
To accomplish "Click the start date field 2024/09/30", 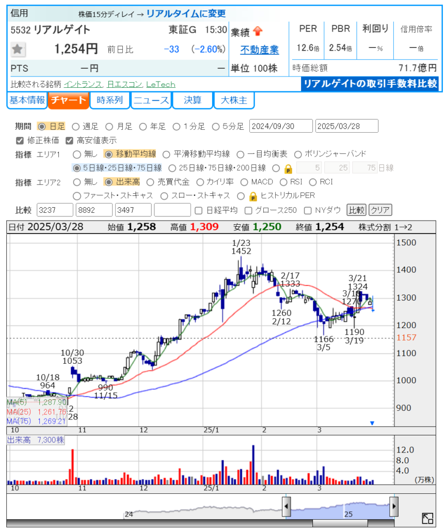I will point(281,126).
